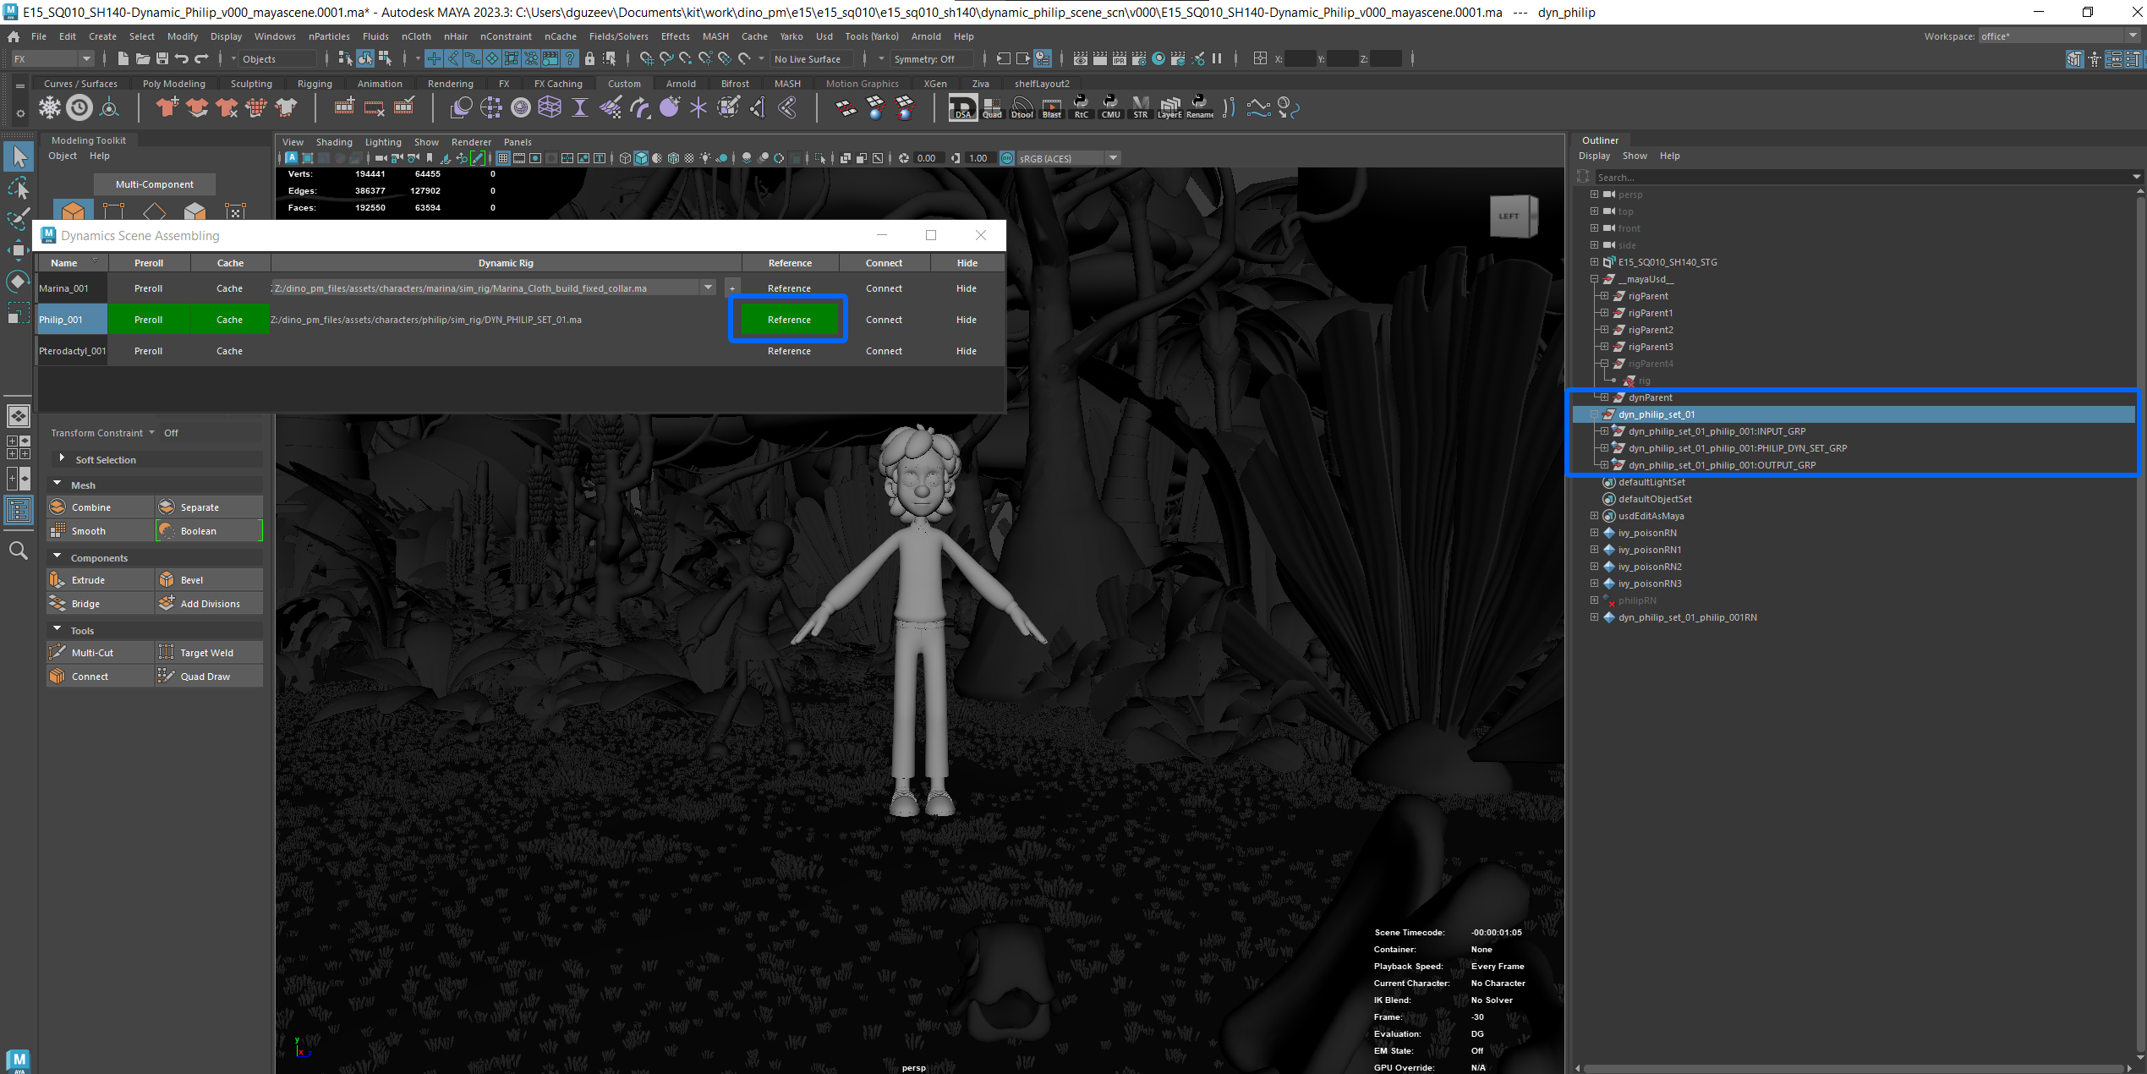
Task: Click Add Divisions button
Action: click(x=209, y=603)
